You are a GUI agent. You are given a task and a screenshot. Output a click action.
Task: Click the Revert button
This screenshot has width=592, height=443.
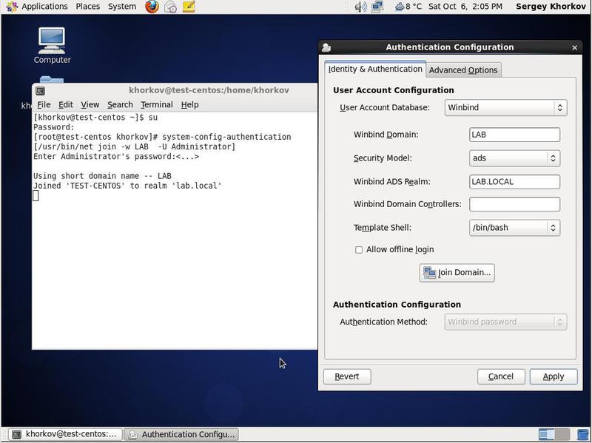click(x=346, y=376)
